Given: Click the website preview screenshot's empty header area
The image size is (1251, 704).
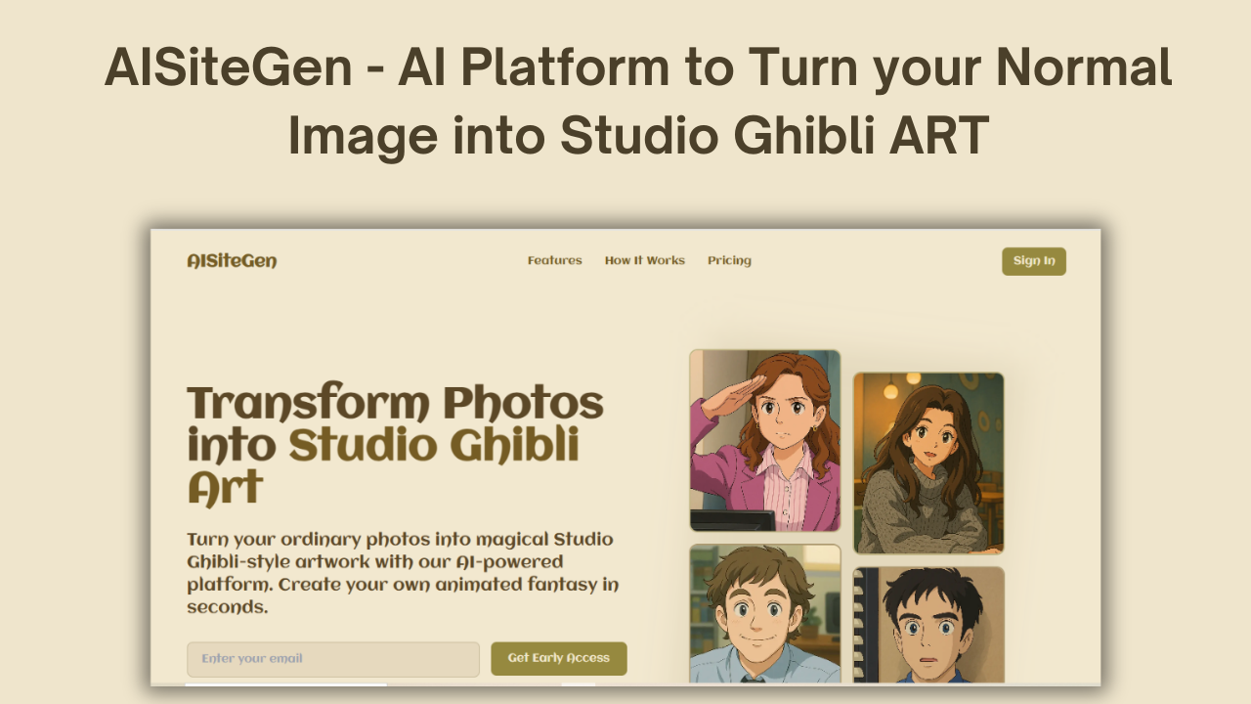Looking at the screenshot, I should coord(402,260).
